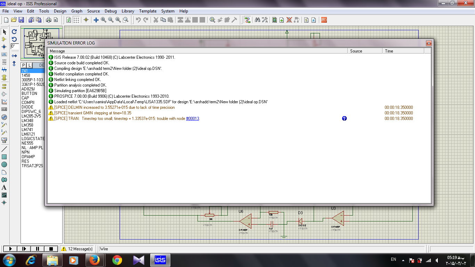This screenshot has width=475, height=267.
Task: Select the Text Script tool
Action: pyautogui.click(x=5, y=62)
